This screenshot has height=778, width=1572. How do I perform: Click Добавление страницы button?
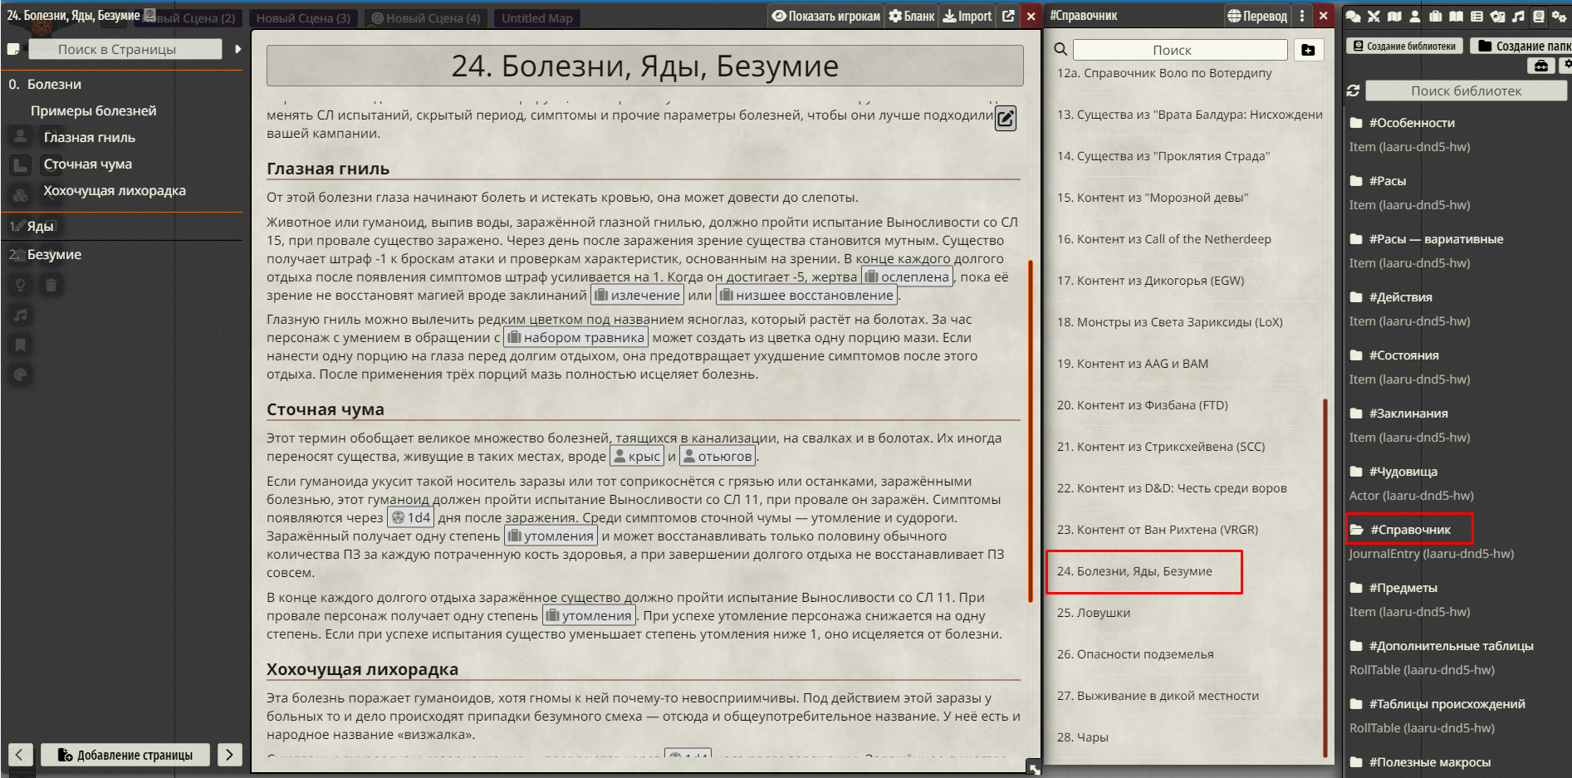tap(125, 755)
